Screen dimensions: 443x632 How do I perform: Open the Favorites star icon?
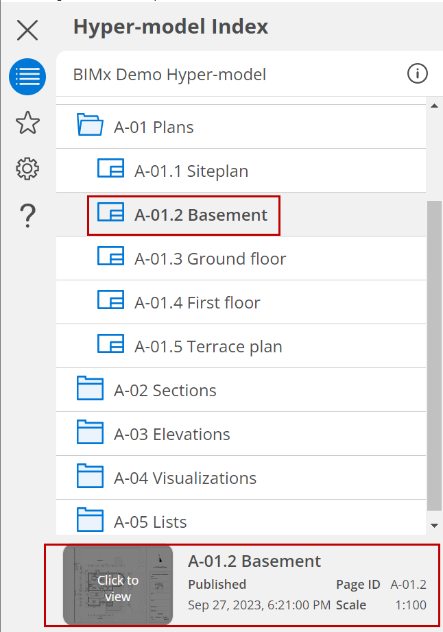27,123
